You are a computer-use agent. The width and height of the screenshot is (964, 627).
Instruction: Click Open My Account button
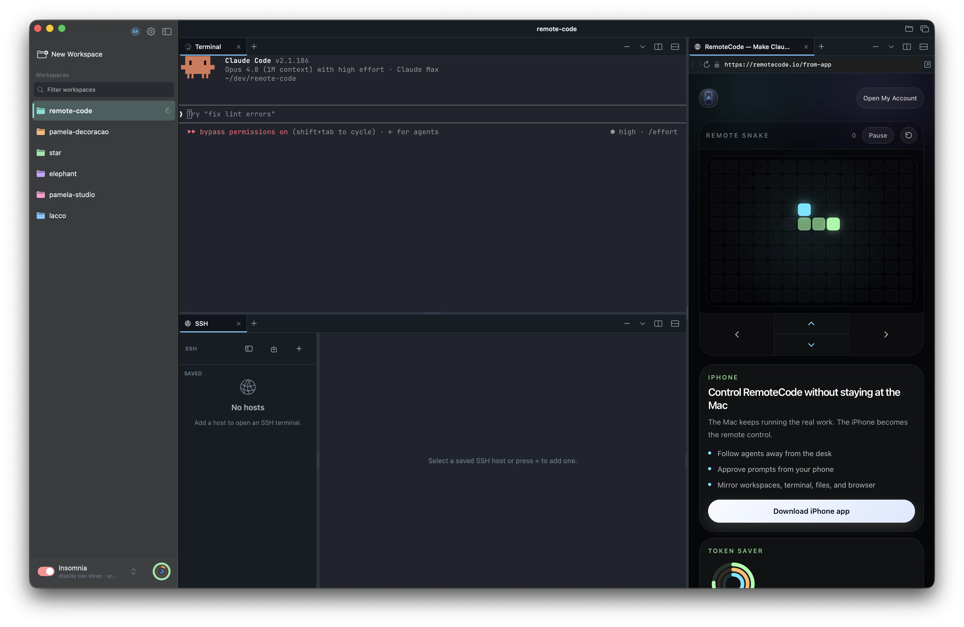click(x=889, y=98)
